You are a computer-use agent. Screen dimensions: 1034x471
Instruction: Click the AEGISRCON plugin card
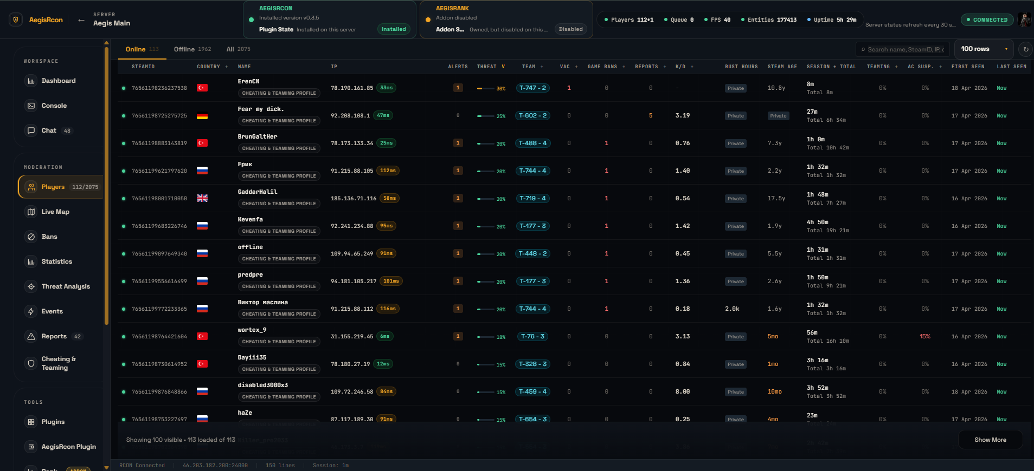330,19
